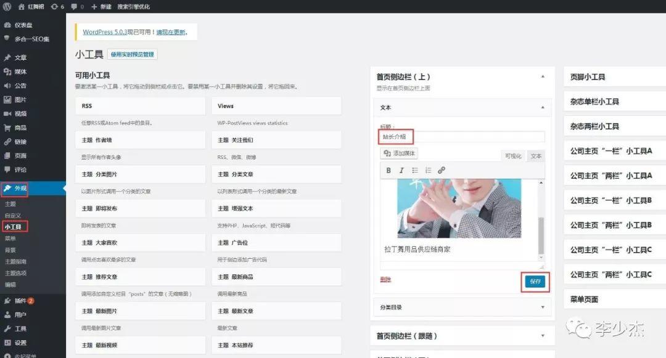The image size is (666, 358).
Task: Open 文章 pushpin icon in sidebar
Action: pyautogui.click(x=7, y=57)
